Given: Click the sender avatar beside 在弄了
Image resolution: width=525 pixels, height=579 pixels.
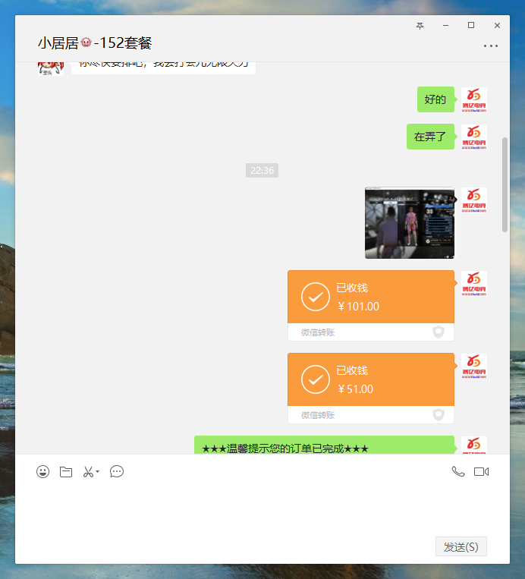Looking at the screenshot, I should coord(474,137).
